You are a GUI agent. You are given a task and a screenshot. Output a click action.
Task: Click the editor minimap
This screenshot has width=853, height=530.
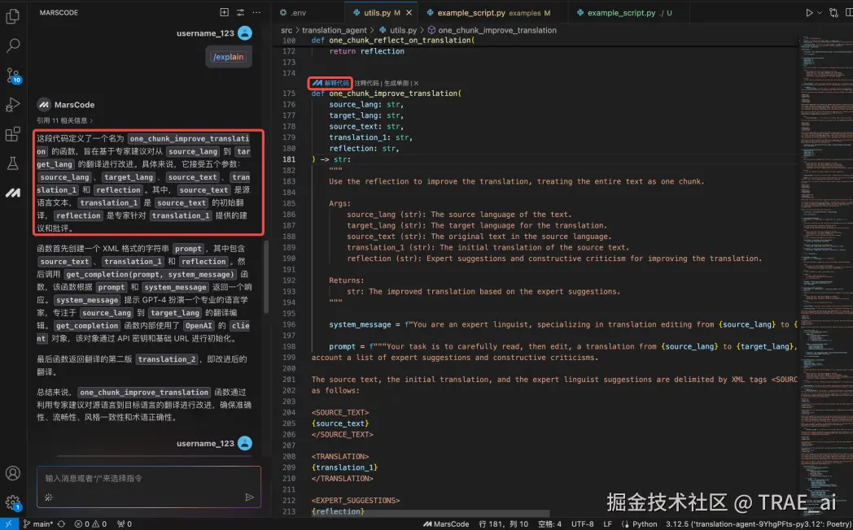[825, 272]
